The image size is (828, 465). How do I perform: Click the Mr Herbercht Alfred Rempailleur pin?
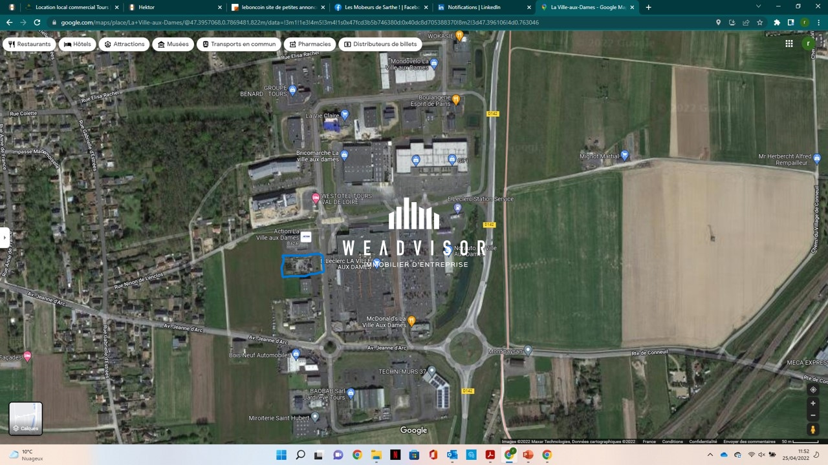817,158
